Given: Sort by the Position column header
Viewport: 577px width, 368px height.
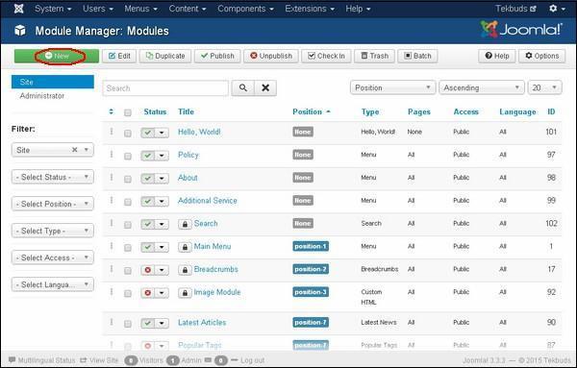Looking at the screenshot, I should pos(312,111).
